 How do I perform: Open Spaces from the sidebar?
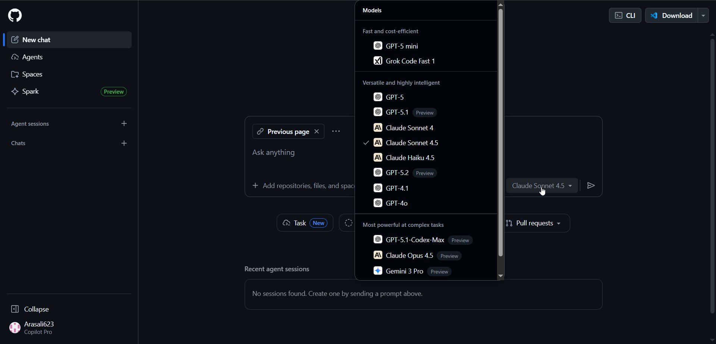[x=32, y=74]
